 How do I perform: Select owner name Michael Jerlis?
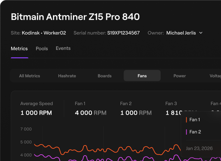pyautogui.click(x=181, y=33)
